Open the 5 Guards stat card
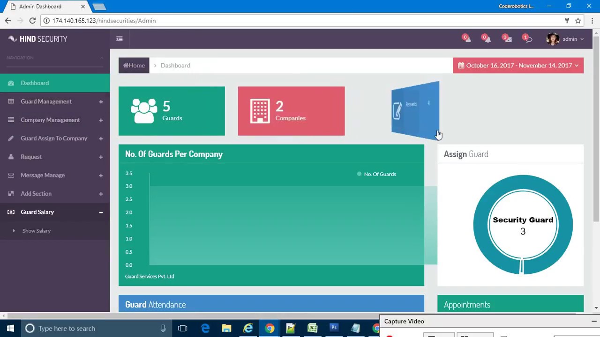 172,111
